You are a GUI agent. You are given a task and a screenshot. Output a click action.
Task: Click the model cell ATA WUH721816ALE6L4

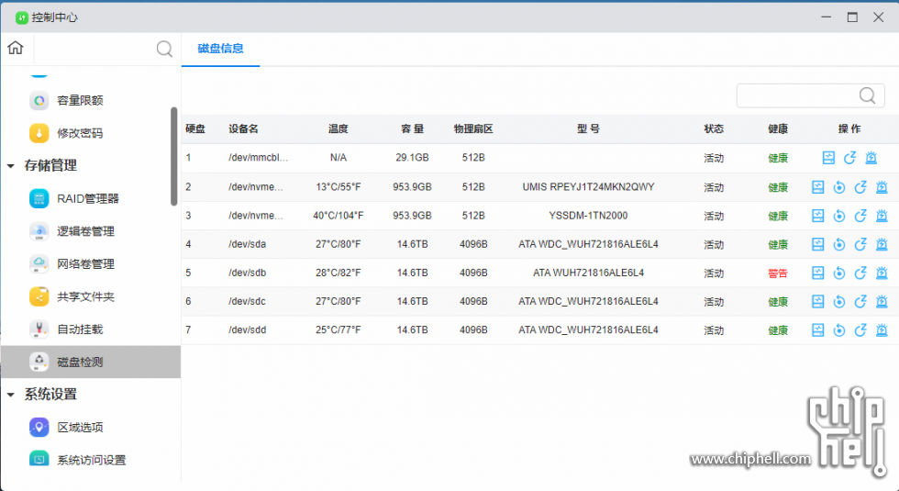[588, 273]
